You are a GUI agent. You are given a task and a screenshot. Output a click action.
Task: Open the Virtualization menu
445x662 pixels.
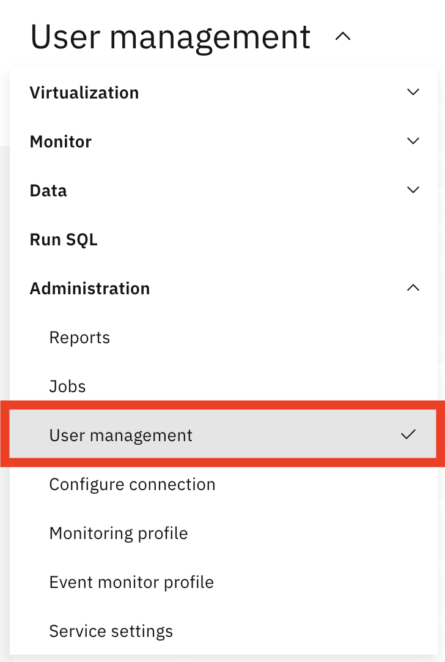84,92
